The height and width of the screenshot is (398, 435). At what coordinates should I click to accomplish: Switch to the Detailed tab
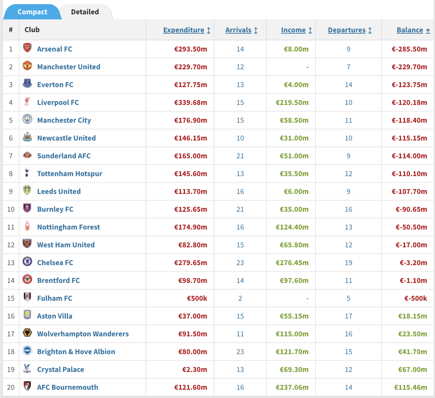pyautogui.click(x=85, y=12)
